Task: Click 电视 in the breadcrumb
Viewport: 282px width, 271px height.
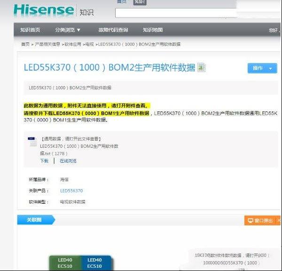Action: coord(90,44)
